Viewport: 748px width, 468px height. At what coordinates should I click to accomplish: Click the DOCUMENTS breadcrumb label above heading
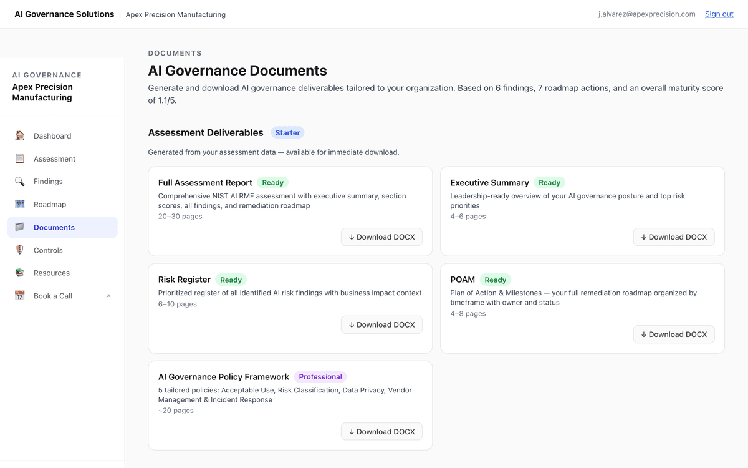tap(175, 53)
